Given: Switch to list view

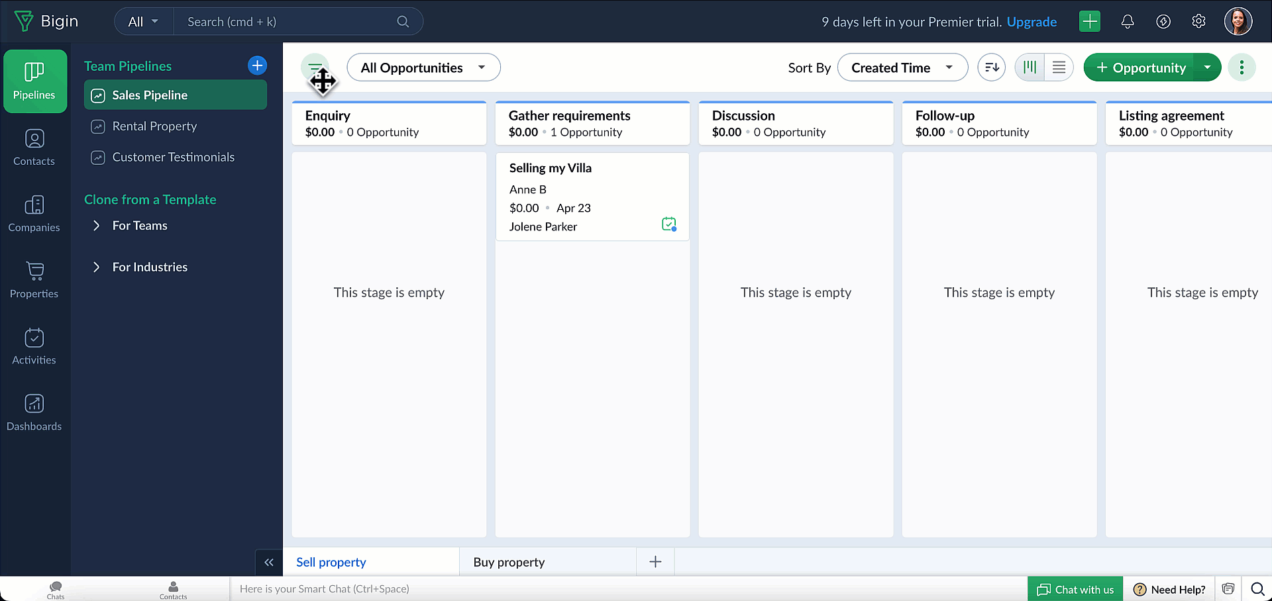Looking at the screenshot, I should point(1059,68).
